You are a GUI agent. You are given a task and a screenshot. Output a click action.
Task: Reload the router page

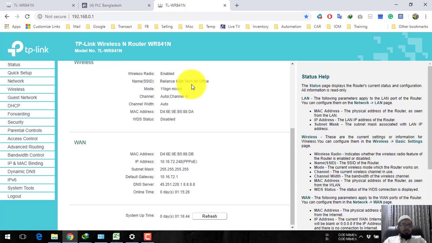[x=27, y=16]
